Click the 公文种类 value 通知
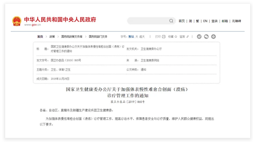The height and width of the screenshot is (142, 255). pos(143,70)
